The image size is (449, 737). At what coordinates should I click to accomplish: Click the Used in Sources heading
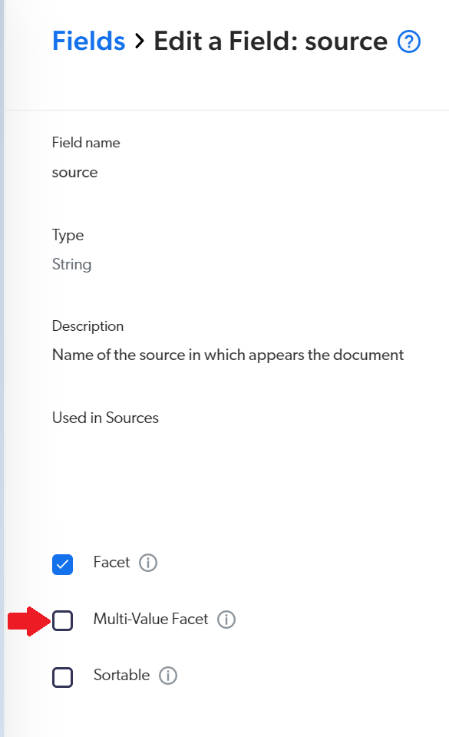point(106,418)
